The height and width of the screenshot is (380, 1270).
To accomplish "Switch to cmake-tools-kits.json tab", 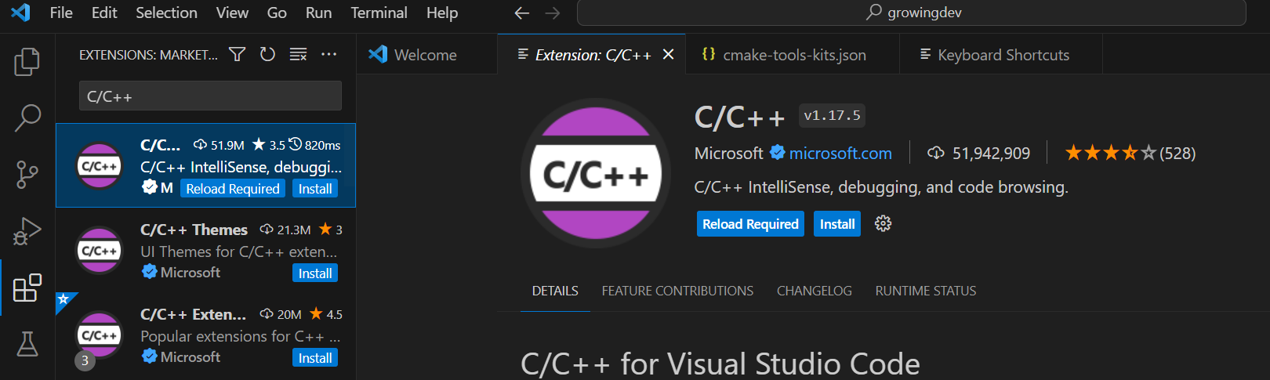I will click(x=792, y=54).
